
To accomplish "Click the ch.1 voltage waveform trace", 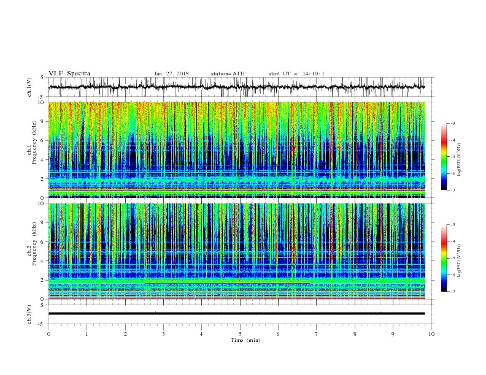I will [236, 87].
